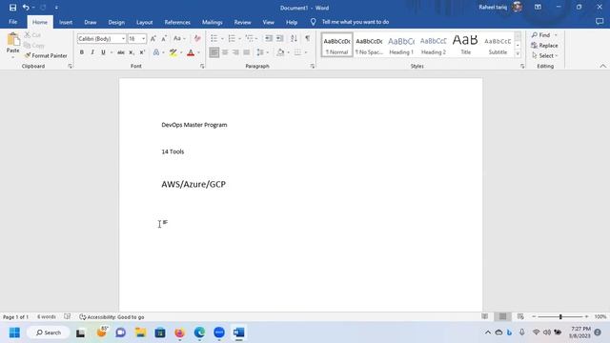Apply the red font color swatch
610x343 pixels.
pos(191,52)
